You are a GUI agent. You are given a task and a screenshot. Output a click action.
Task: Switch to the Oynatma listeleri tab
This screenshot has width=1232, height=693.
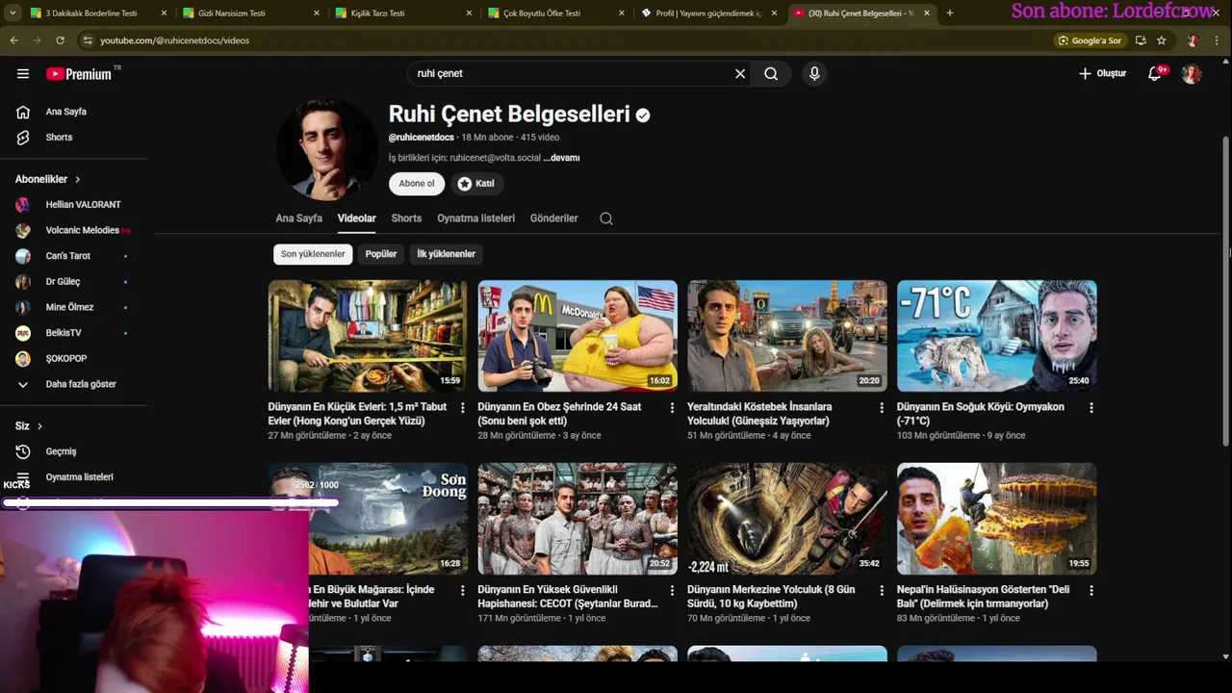[x=475, y=218]
